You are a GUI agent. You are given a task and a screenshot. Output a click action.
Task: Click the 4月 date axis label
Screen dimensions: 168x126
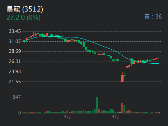coord(115,117)
